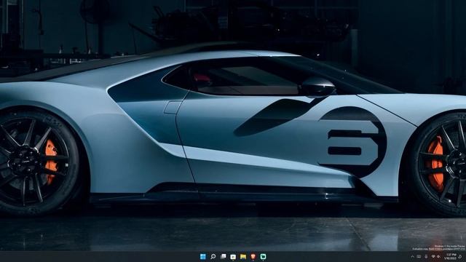The image size is (466, 262).
Task: Open the volume speaker tray icon
Action: [x=438, y=257]
